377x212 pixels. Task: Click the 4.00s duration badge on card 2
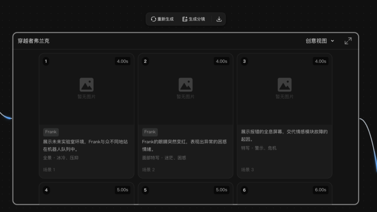221,61
